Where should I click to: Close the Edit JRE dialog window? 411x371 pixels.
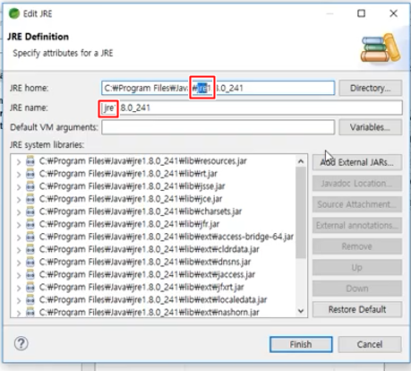[x=393, y=13]
